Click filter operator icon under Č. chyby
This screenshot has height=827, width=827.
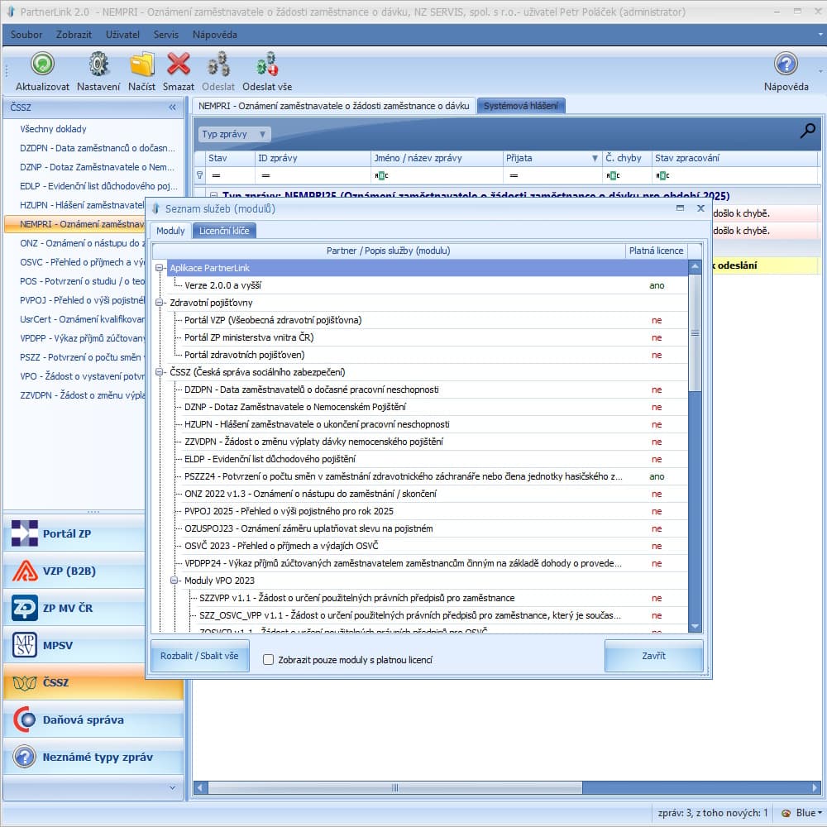coord(613,175)
